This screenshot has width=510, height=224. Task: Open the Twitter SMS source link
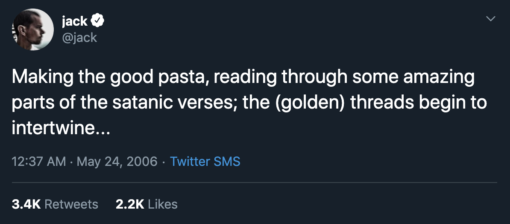205,162
